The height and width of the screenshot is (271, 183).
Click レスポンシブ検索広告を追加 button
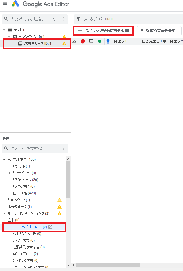click(x=103, y=31)
